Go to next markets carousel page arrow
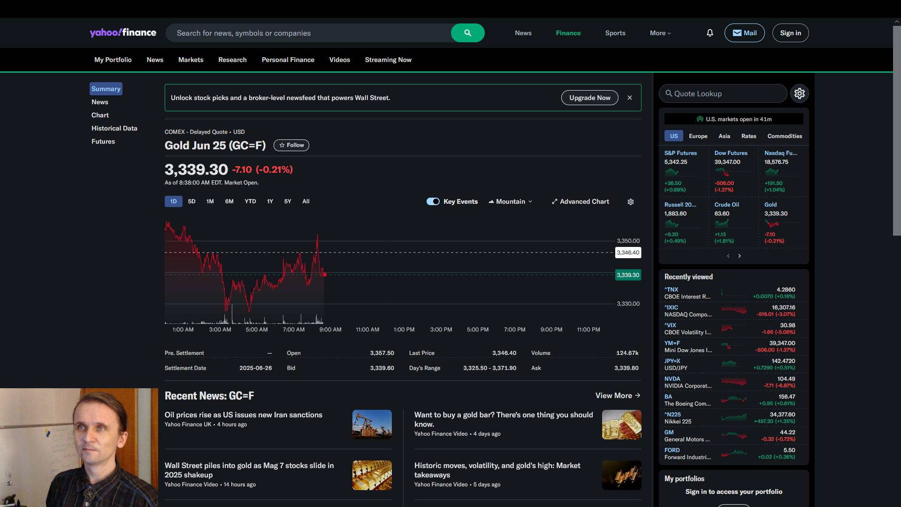 click(x=740, y=256)
